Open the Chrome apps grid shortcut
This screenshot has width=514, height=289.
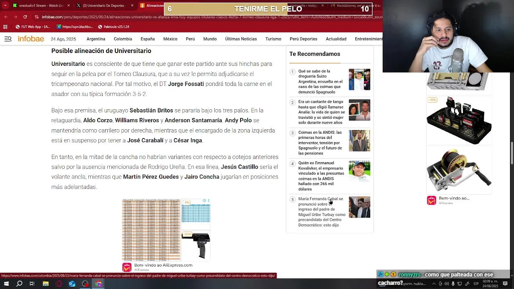[5, 27]
